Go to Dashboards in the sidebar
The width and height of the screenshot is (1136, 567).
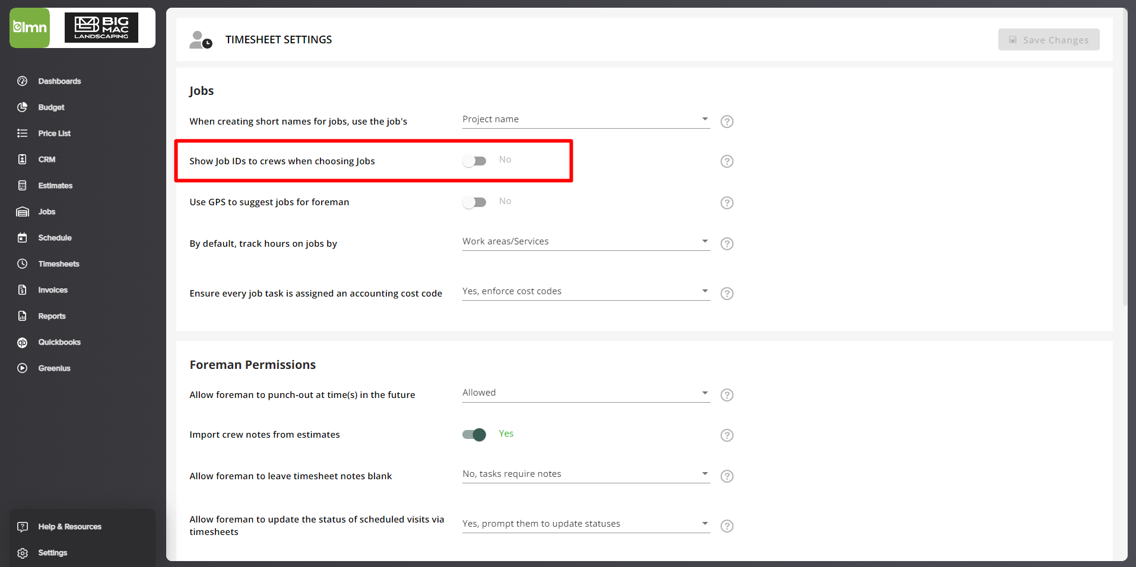[x=59, y=81]
